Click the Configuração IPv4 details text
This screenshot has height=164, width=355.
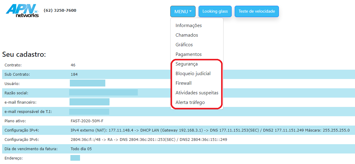click(210, 130)
